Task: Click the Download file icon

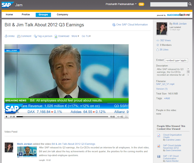Action: (56, 36)
